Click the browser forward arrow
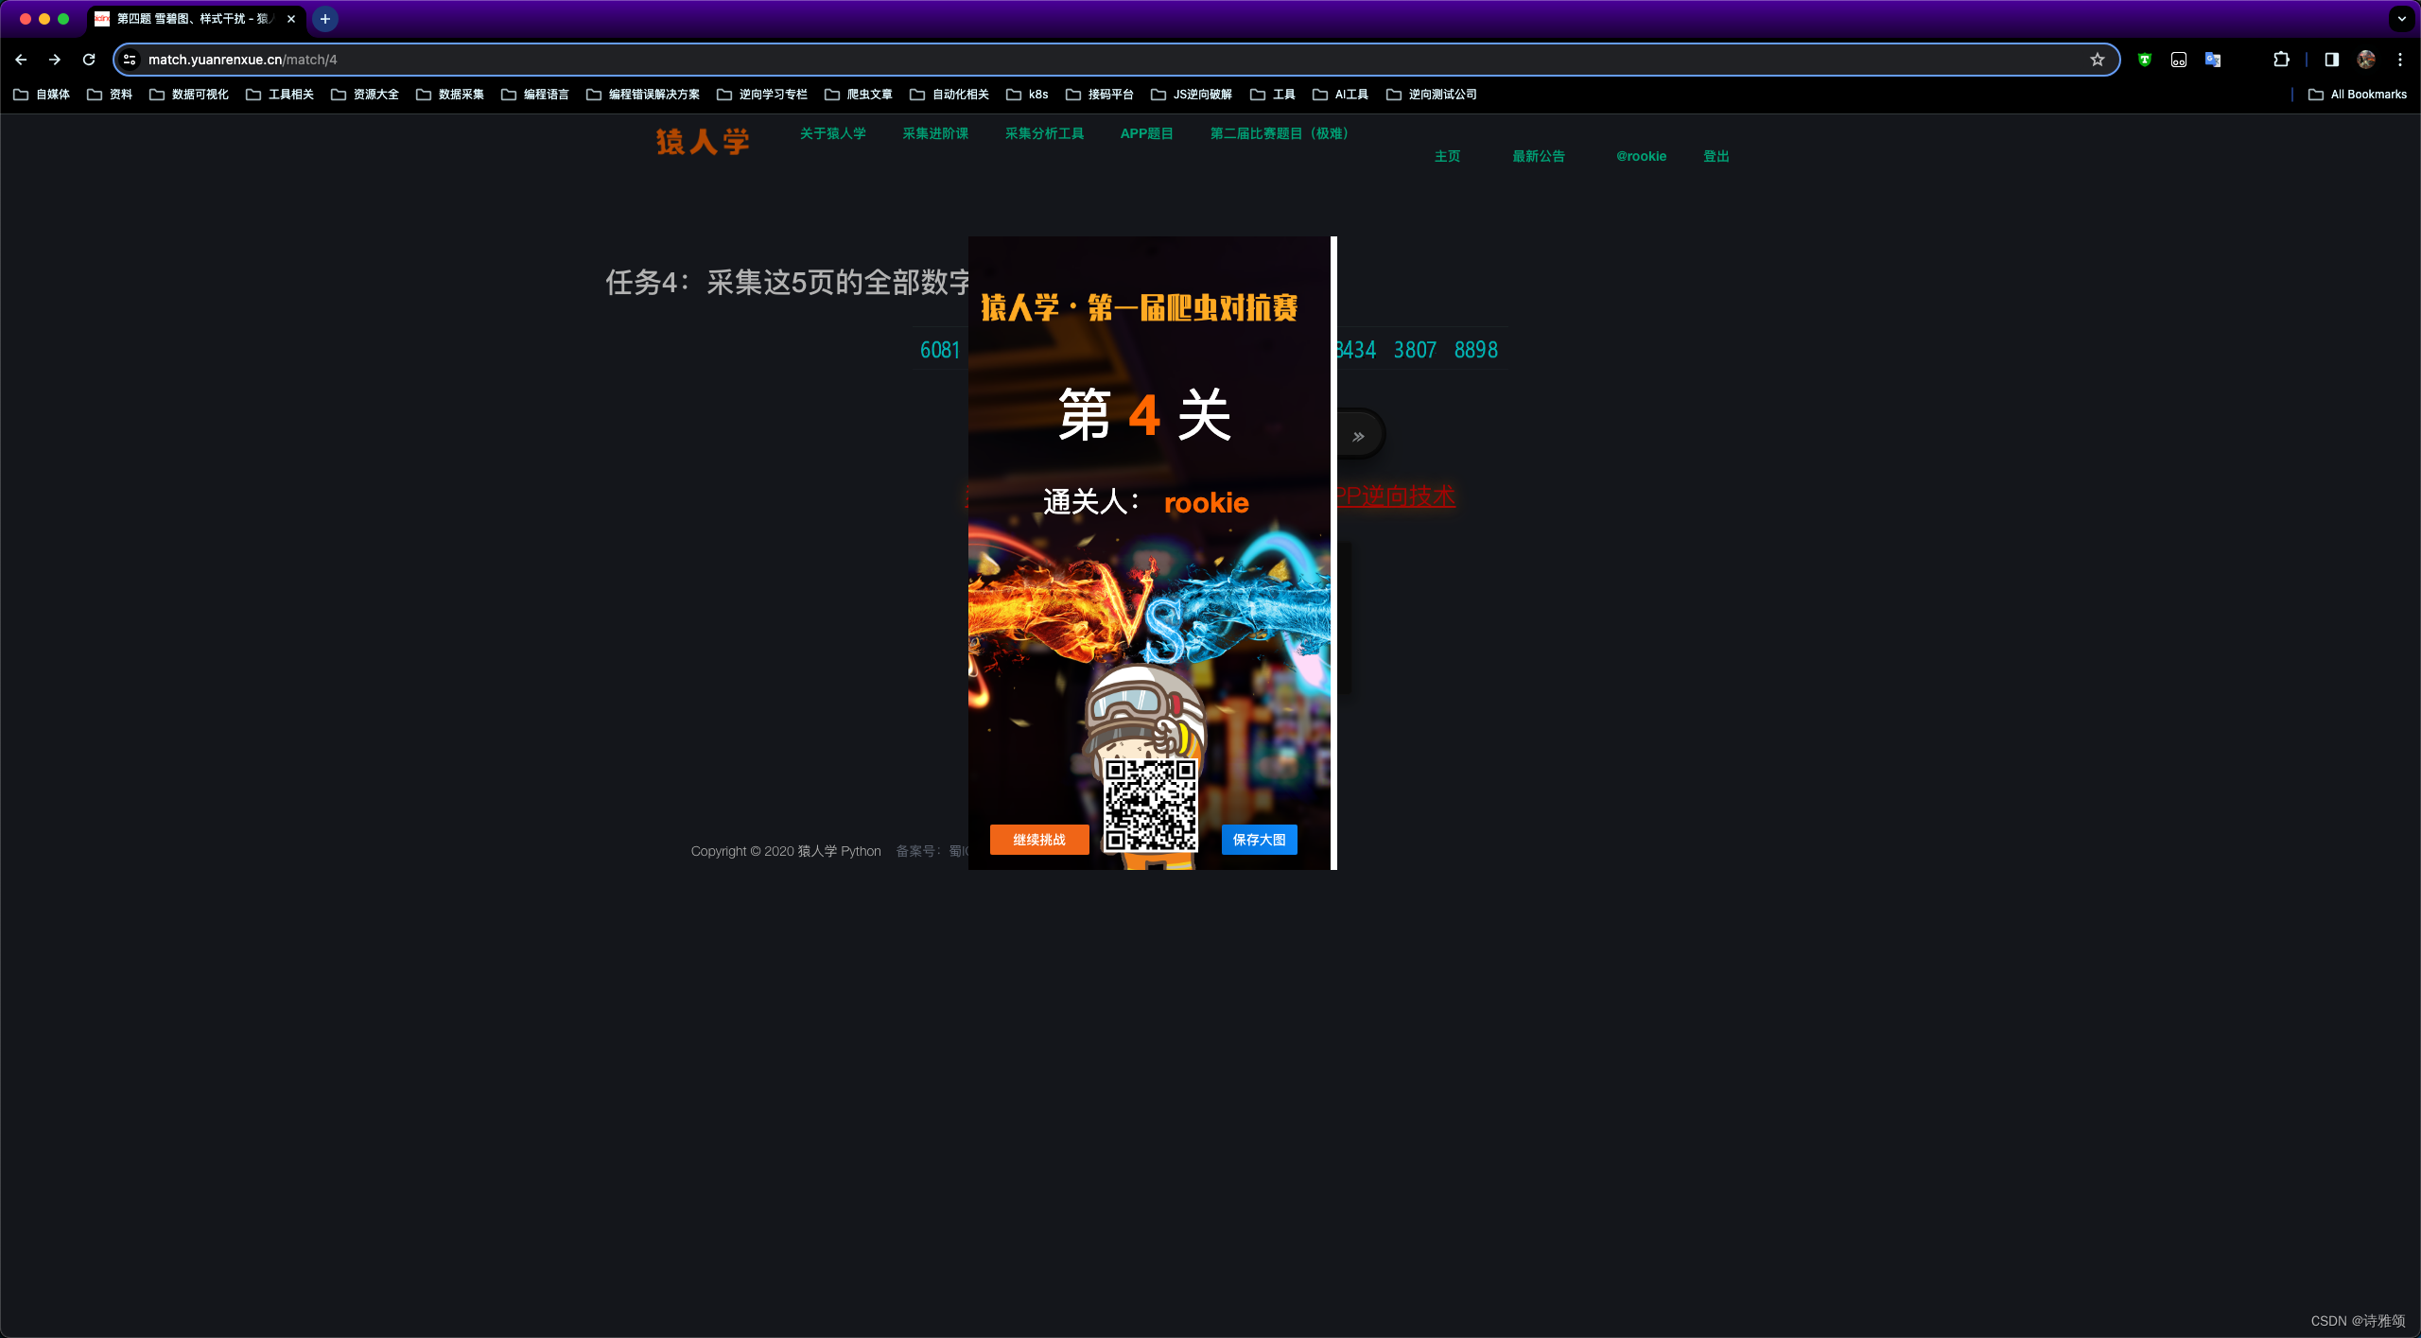 pos(55,60)
